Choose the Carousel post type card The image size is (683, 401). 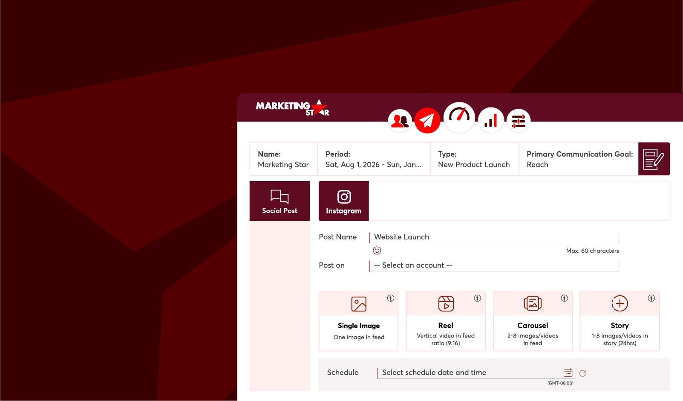coord(533,321)
